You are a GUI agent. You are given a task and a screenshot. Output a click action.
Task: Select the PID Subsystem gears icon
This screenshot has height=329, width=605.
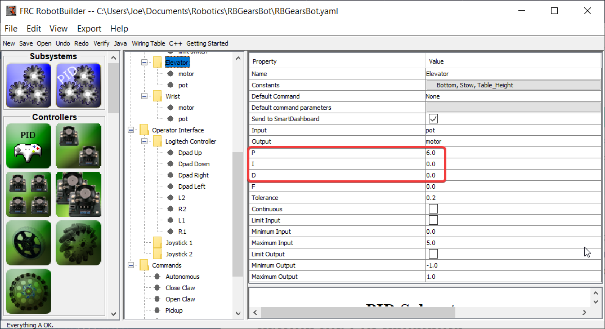(x=79, y=85)
